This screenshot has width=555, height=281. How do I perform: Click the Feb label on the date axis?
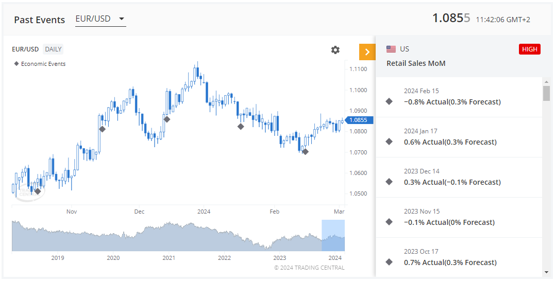tap(274, 212)
